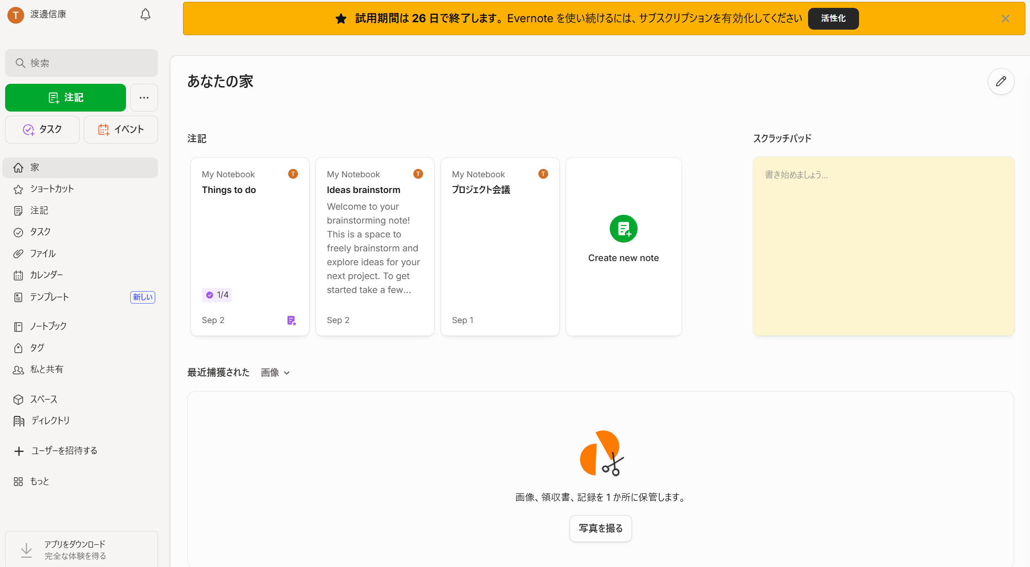Create a task with the タスク button
The image size is (1030, 567).
click(42, 130)
